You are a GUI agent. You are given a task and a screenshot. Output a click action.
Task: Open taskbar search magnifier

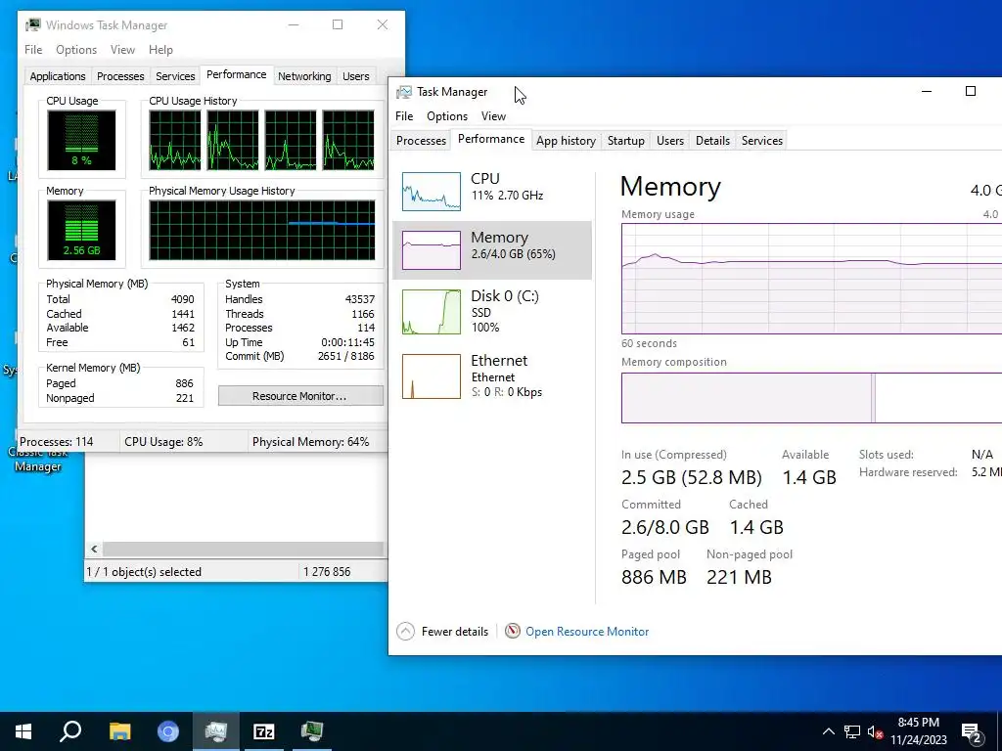[70, 731]
